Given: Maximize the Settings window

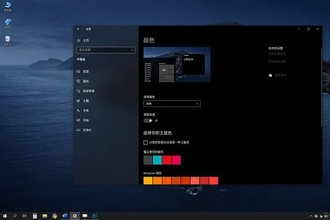Looking at the screenshot, I should point(308,29).
